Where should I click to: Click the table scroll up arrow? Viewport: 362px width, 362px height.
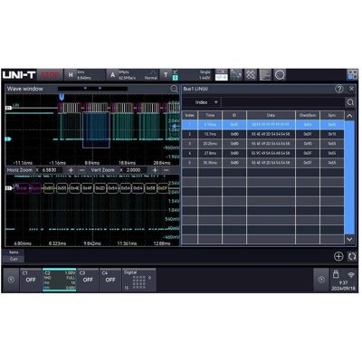(x=349, y=116)
